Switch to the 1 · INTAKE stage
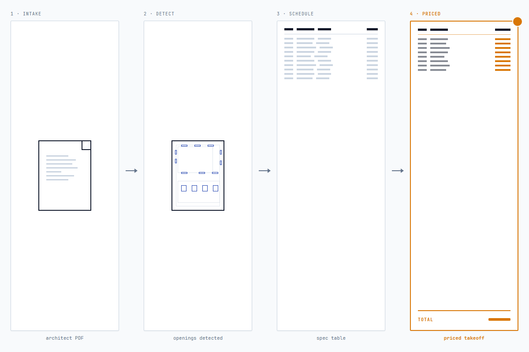This screenshot has height=352, width=529. (26, 14)
